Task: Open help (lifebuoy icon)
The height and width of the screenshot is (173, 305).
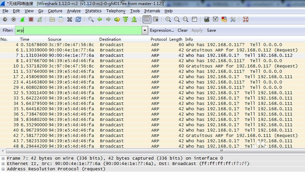Action: pos(245,19)
